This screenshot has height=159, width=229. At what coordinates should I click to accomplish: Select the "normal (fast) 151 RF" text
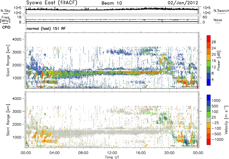coord(46,28)
